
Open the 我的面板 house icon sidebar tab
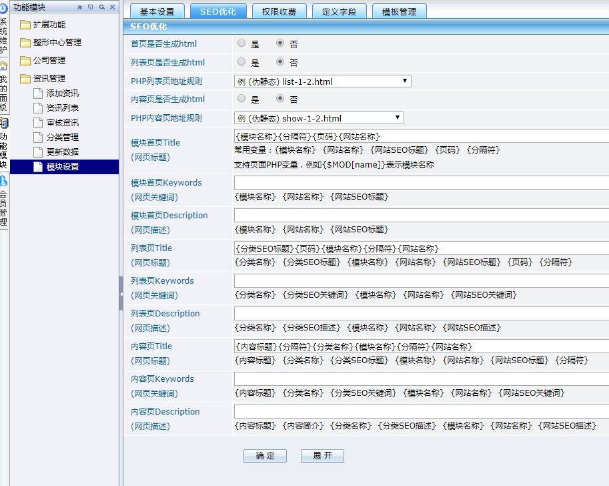pyautogui.click(x=3, y=65)
